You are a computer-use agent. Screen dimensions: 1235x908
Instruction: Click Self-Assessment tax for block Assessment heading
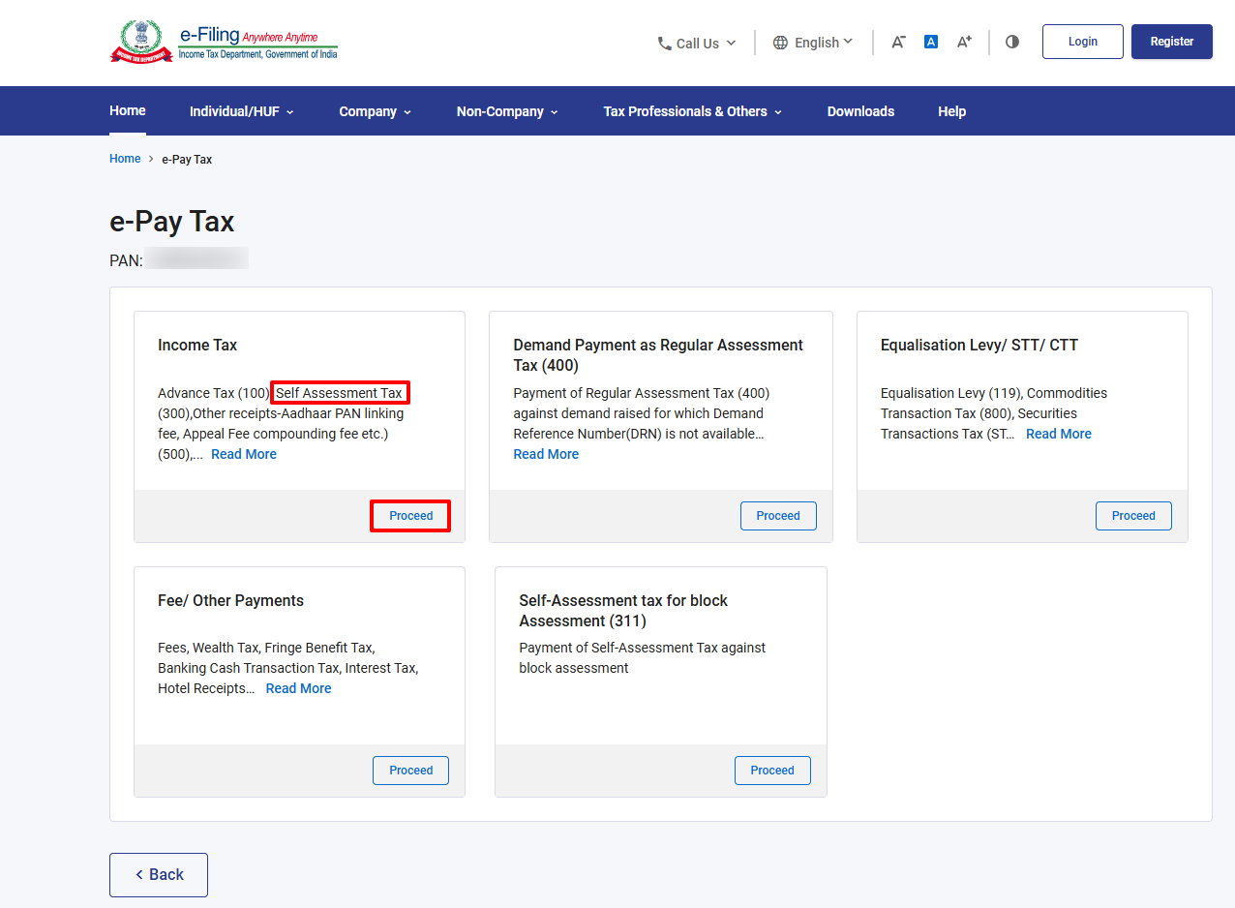pyautogui.click(x=623, y=611)
